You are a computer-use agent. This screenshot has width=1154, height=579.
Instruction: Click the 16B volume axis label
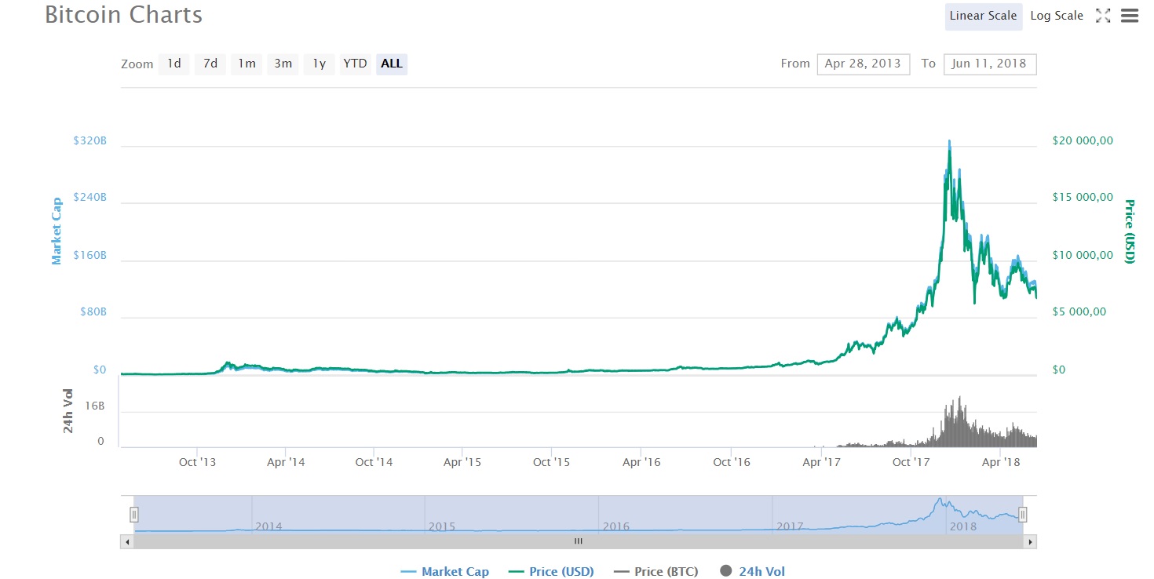(x=94, y=406)
